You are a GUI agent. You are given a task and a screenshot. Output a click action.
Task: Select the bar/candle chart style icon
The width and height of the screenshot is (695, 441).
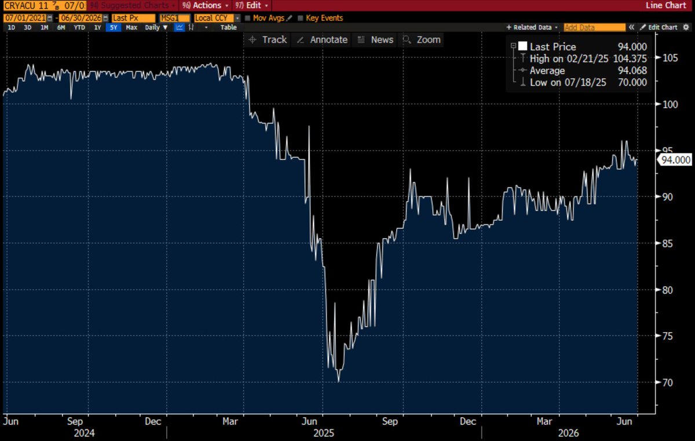click(x=192, y=27)
